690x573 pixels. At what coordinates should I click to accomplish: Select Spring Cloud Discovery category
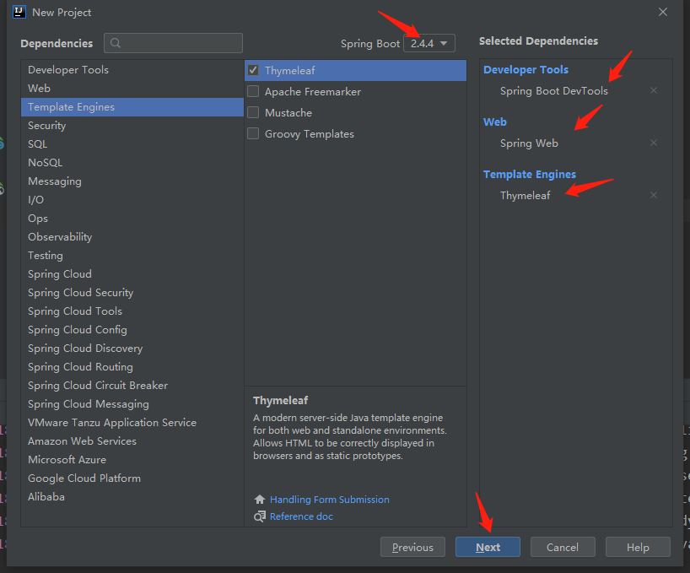pyautogui.click(x=132, y=349)
